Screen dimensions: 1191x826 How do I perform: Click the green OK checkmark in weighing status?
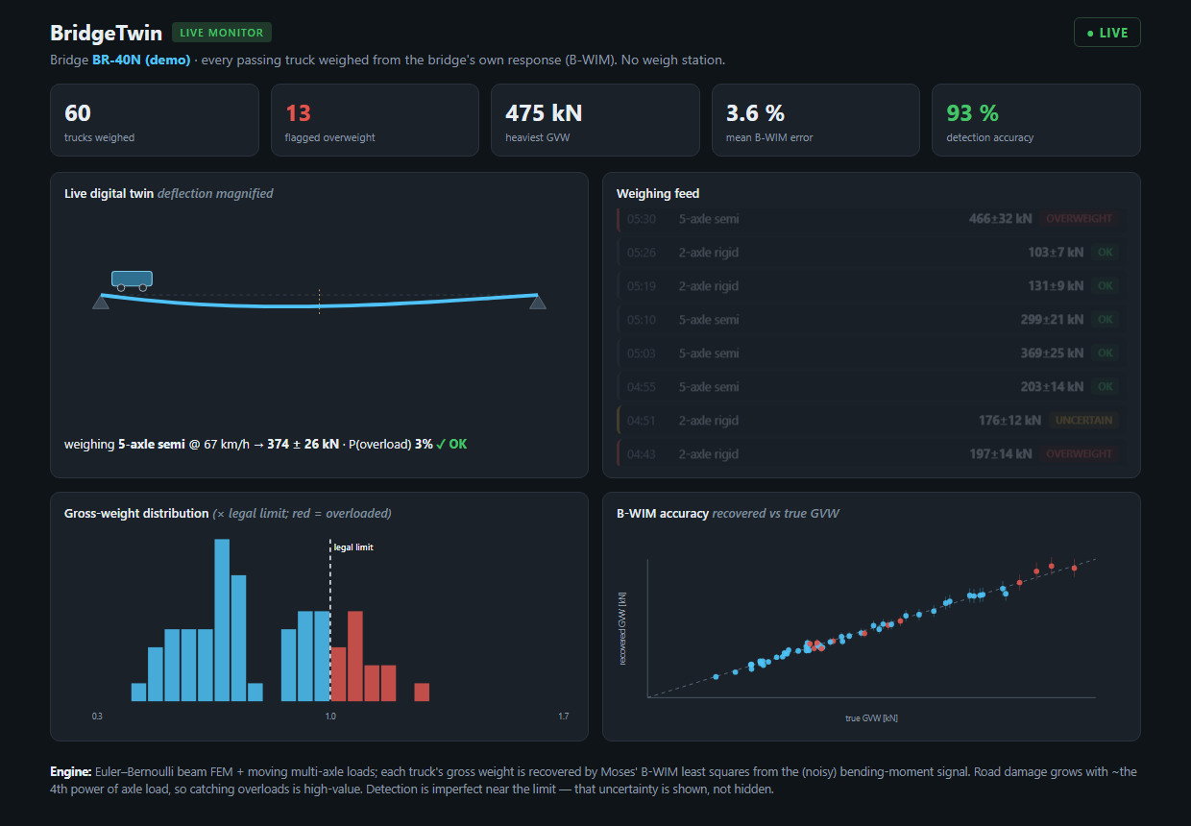click(451, 445)
